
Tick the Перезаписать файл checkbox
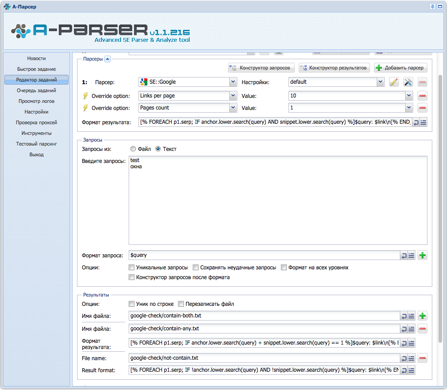pos(181,304)
